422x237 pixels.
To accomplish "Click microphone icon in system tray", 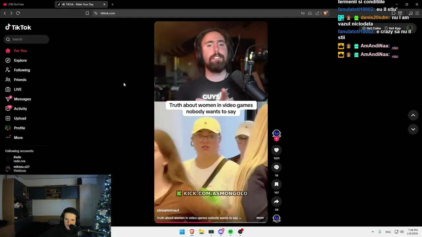I will click(380, 232).
